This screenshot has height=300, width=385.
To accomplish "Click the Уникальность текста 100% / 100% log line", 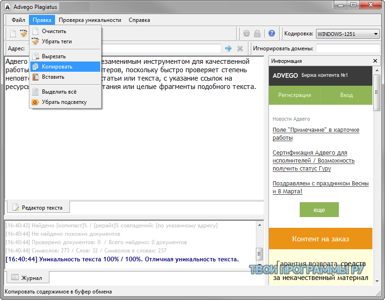I will coord(122,259).
